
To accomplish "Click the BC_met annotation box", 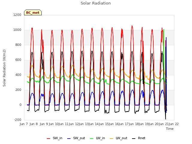I will [33, 13].
